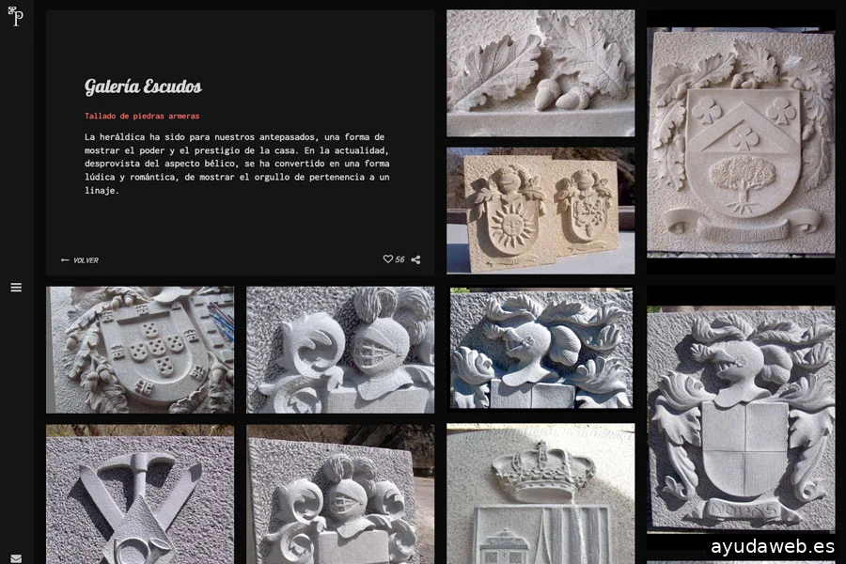Viewport: 846px width, 564px height.
Task: Open the Portuguese-style shield carving photo
Action: (x=140, y=350)
